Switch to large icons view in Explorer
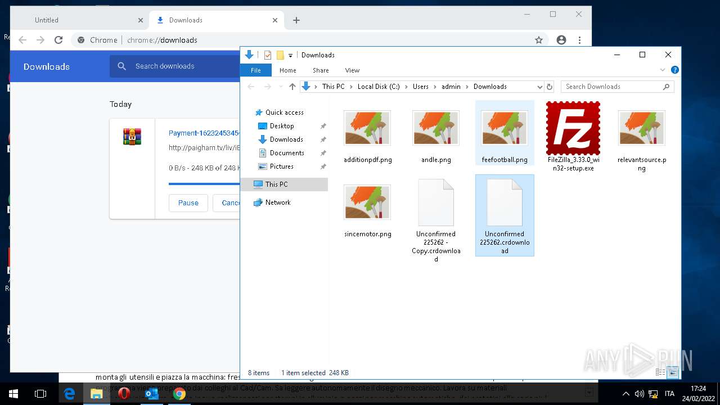Screen dimensions: 720x405 click(673, 372)
